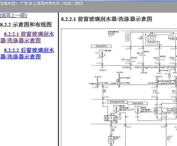
Task: Click the J1-51 connector label
Action: coord(99,63)
